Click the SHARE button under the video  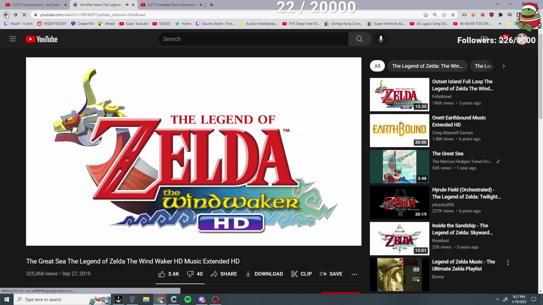(x=224, y=274)
